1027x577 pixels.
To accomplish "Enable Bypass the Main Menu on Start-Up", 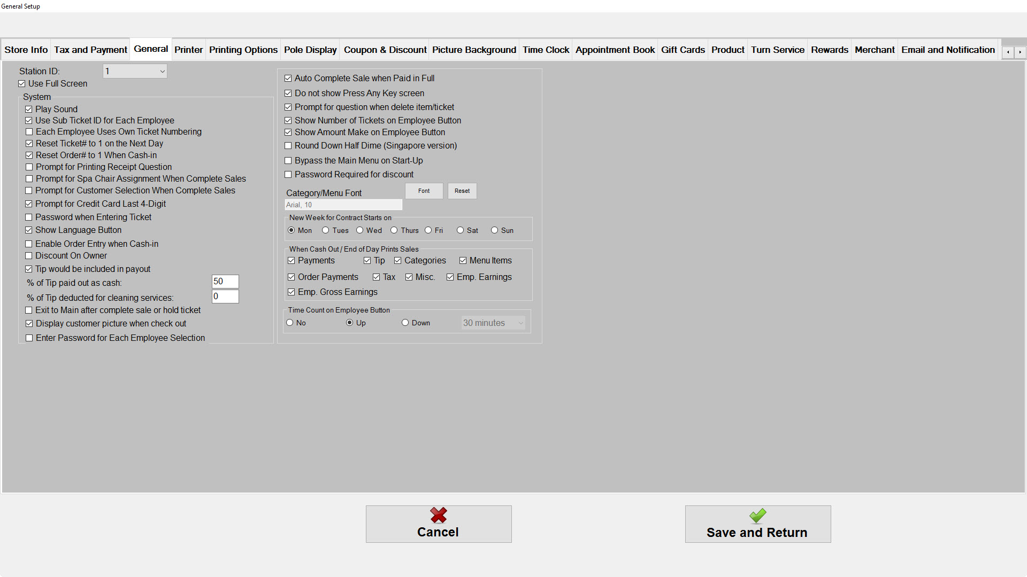I will click(x=288, y=161).
